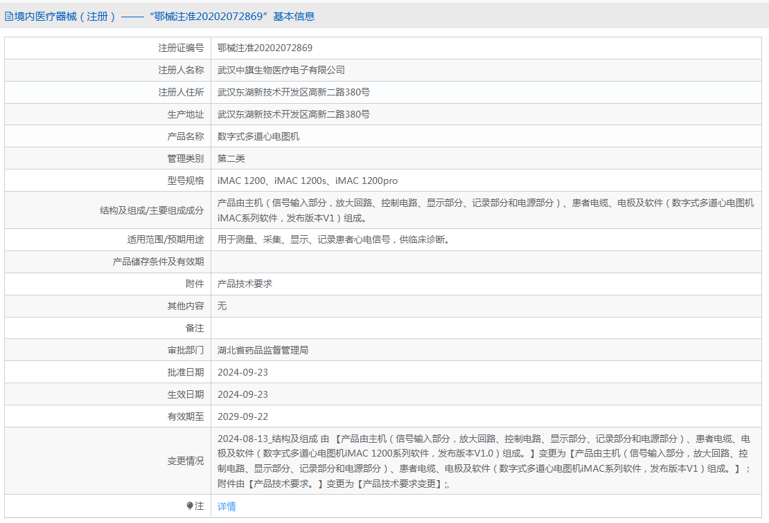Click the label 适用范围/预期用途

coord(166,239)
